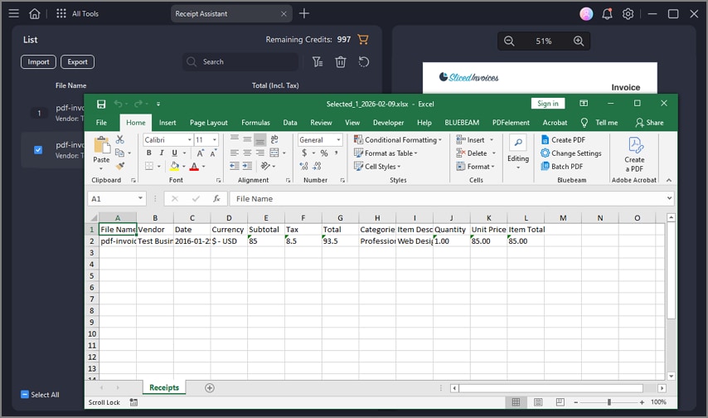Expand Cell Styles dropdown

tap(377, 167)
